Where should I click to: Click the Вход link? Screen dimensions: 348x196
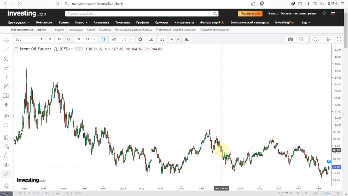(272, 13)
